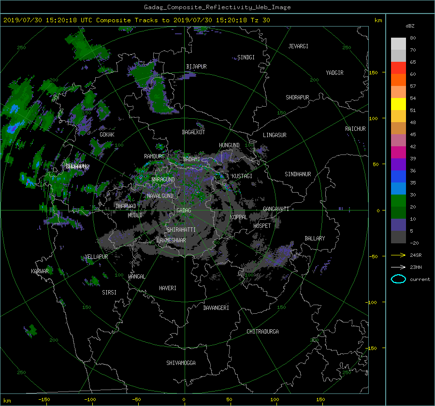435x406 pixels.
Task: Select the dark gray swatch above -20
Action: 398,237
